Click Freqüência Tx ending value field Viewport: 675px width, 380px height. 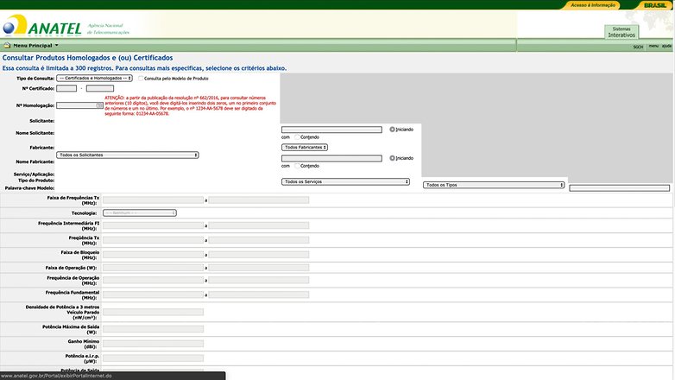click(259, 240)
